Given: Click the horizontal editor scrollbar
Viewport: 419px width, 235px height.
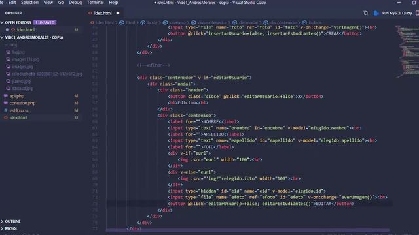Looking at the screenshot, I should tap(247, 230).
